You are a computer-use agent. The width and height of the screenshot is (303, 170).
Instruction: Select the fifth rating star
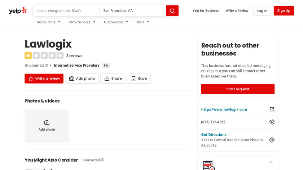tap(60, 55)
